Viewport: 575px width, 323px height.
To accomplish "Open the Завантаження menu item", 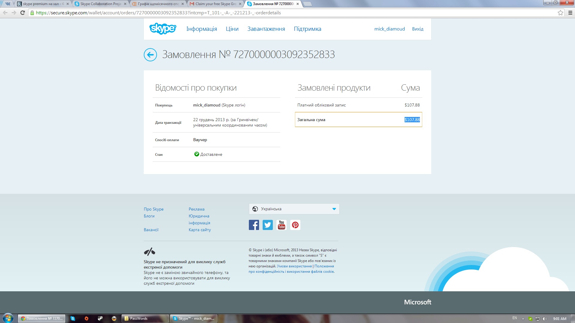I will [266, 29].
